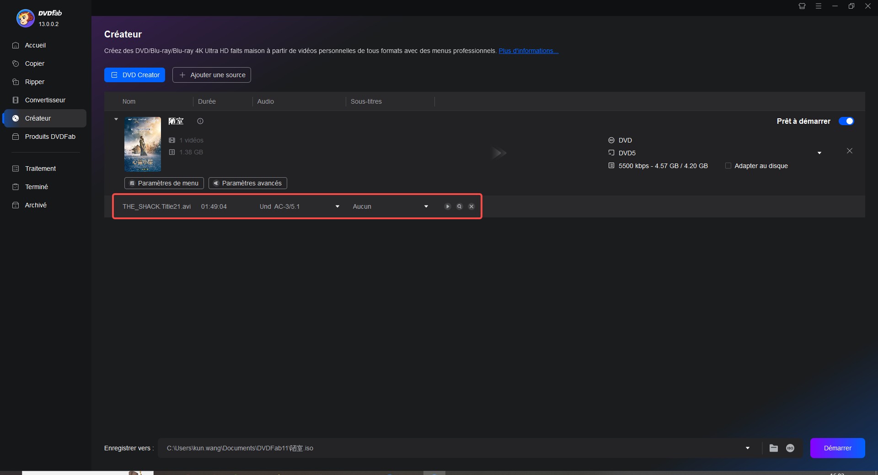Open the skin/theme icon in title bar

802,6
